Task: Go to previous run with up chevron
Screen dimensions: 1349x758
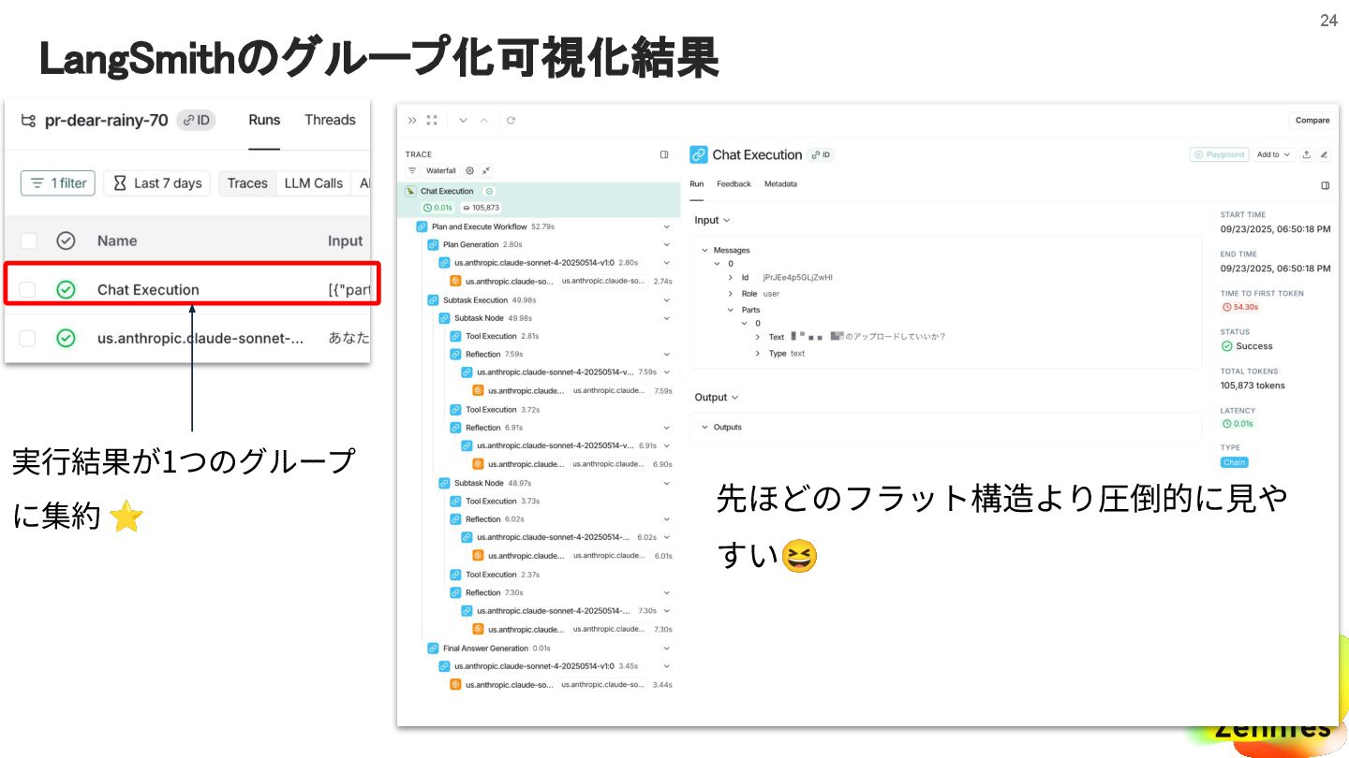Action: click(483, 120)
